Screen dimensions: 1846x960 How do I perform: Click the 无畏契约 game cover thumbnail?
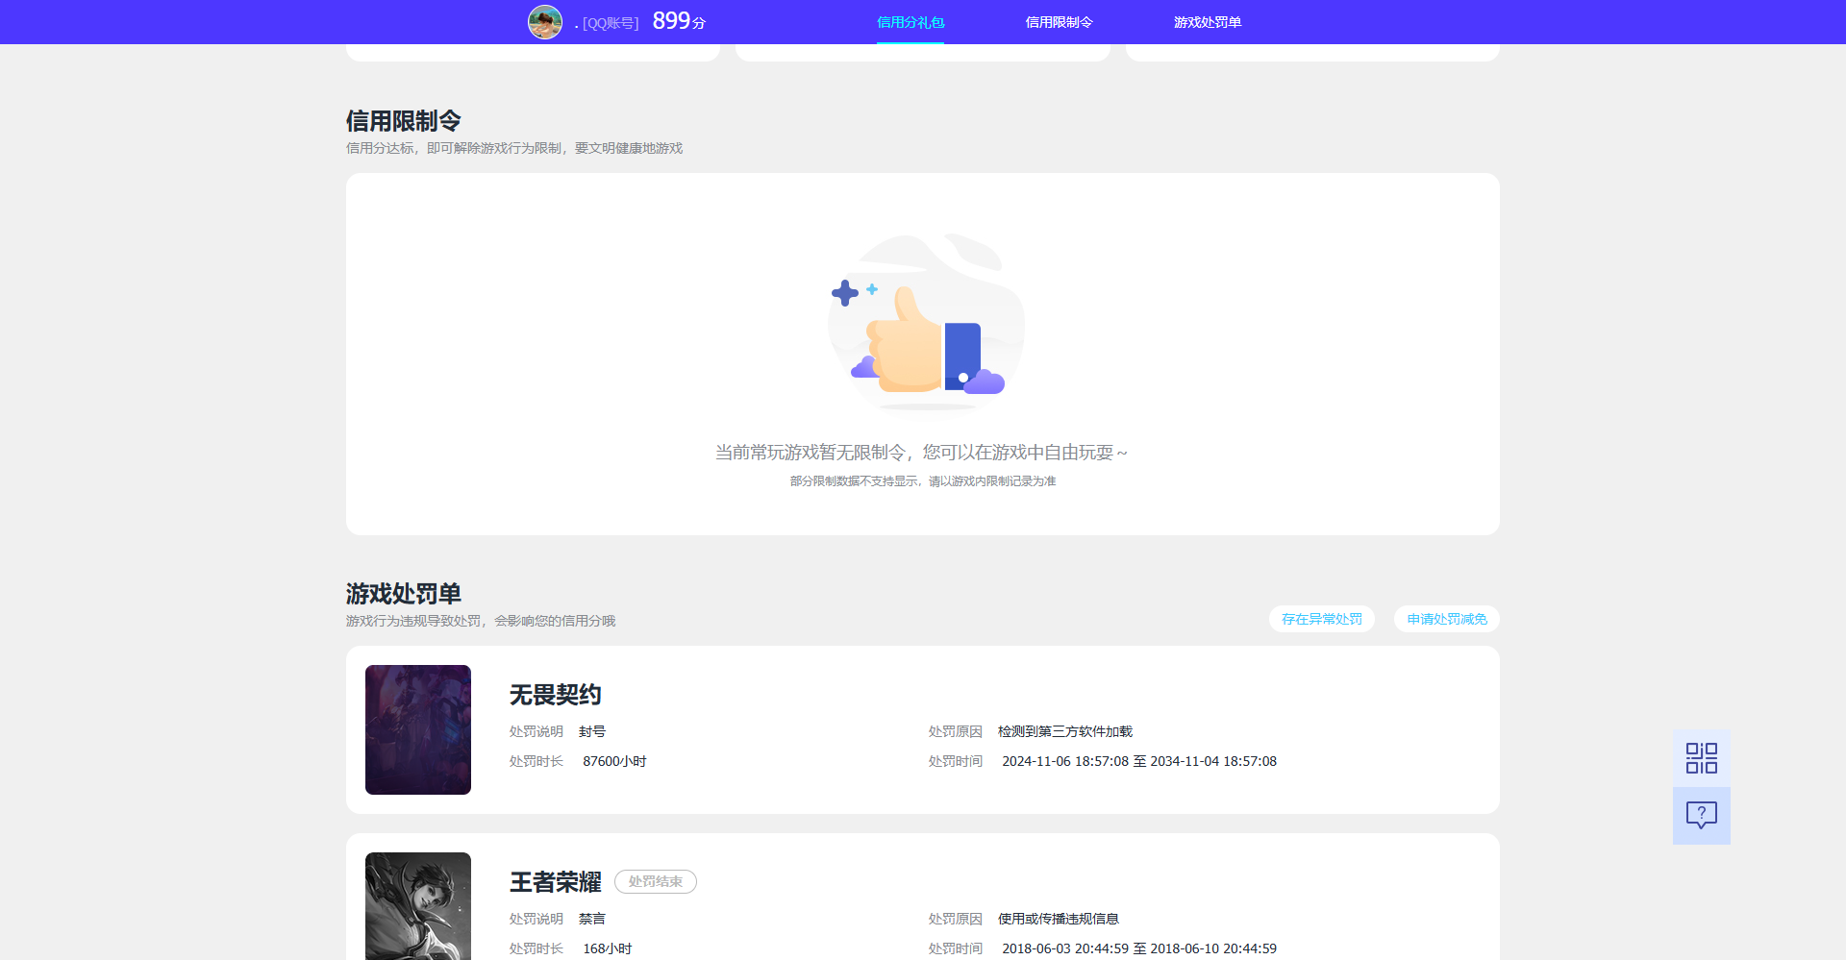click(x=417, y=729)
